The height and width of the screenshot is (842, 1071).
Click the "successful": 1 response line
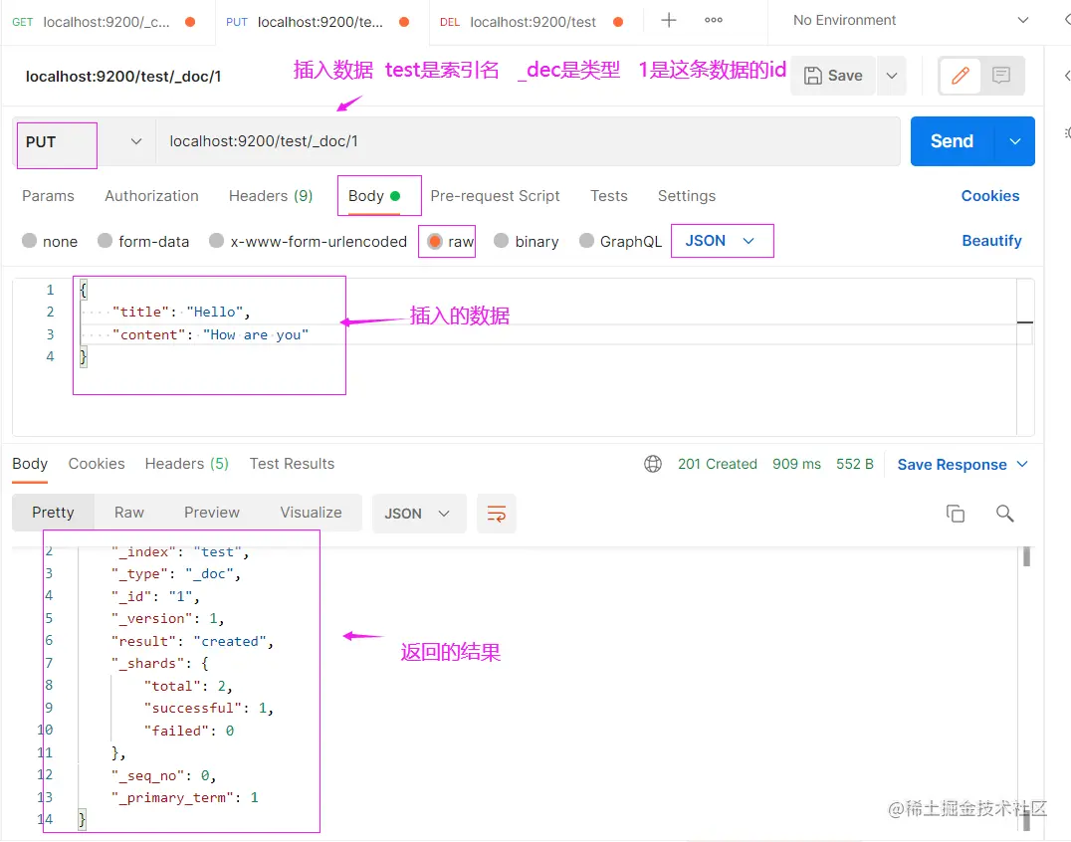[x=208, y=709]
